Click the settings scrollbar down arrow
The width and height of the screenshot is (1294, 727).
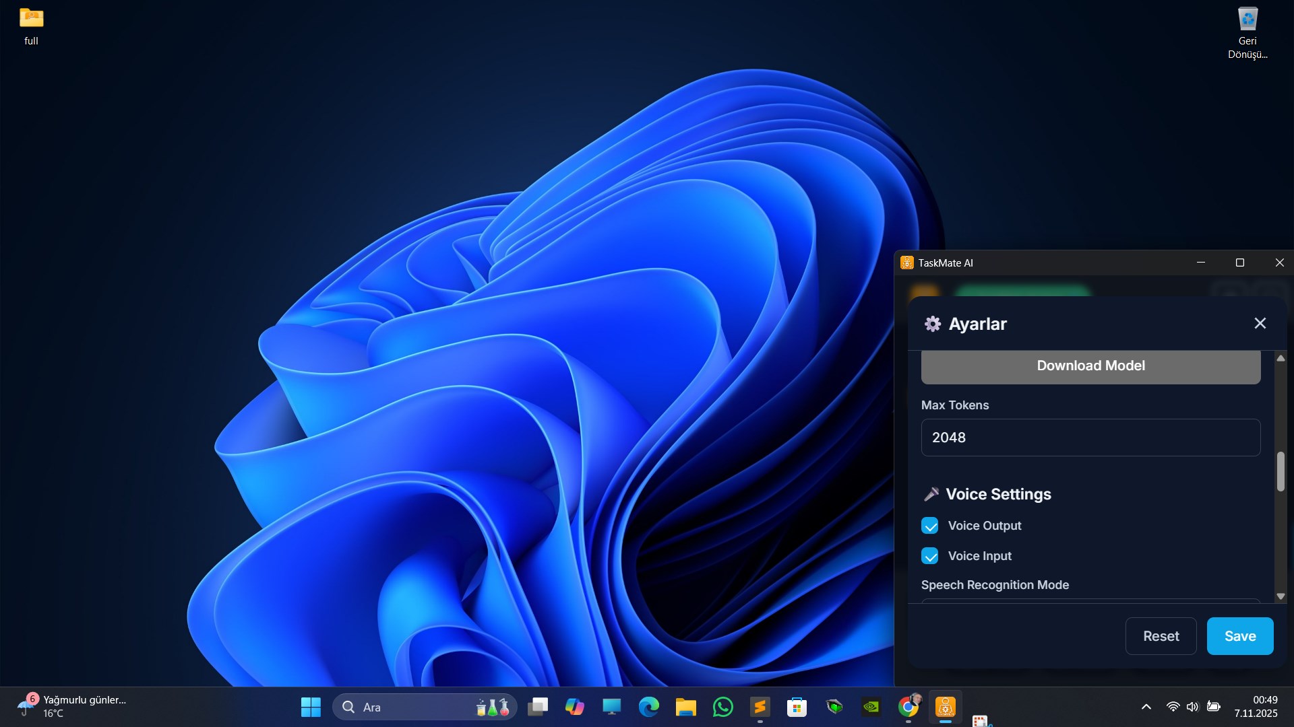point(1281,596)
